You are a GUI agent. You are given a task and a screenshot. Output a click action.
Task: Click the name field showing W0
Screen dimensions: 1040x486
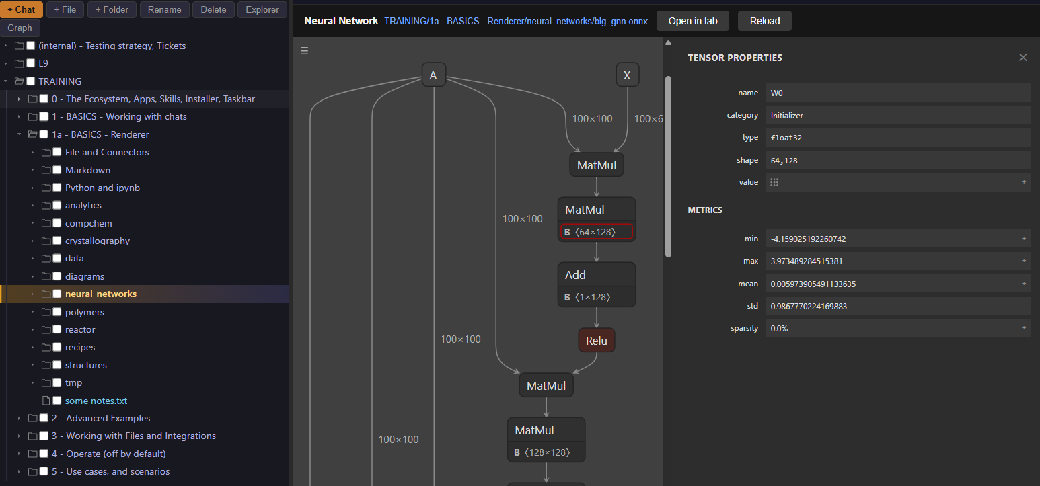click(x=898, y=93)
